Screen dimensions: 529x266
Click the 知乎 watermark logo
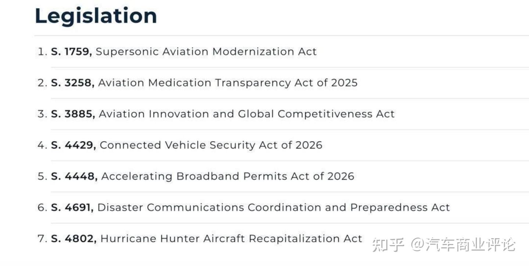[388, 245]
